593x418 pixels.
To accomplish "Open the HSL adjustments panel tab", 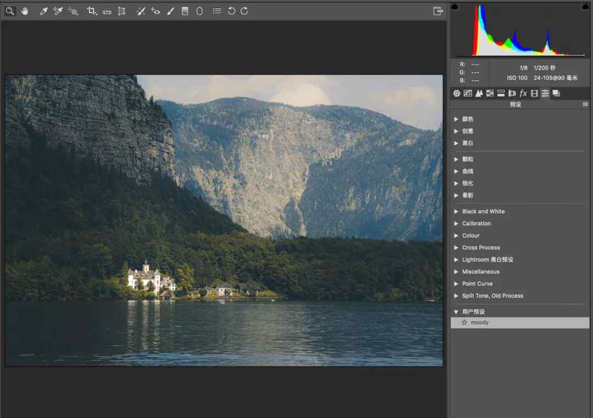I will click(x=490, y=93).
